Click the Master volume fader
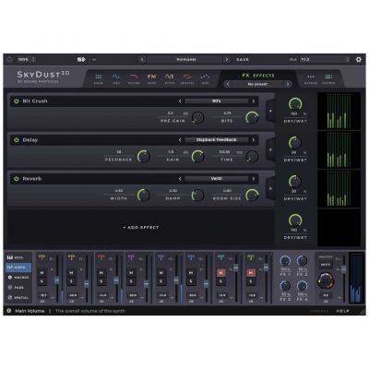Viewport: 369px width, 369px height. pos(344,269)
